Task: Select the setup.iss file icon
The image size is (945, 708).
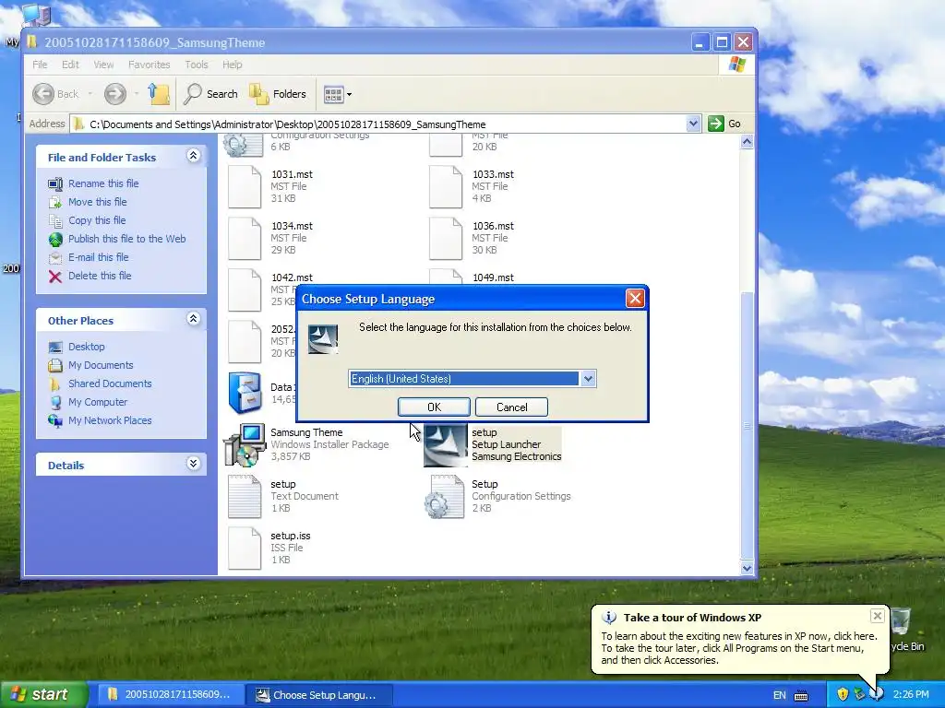Action: pyautogui.click(x=245, y=548)
